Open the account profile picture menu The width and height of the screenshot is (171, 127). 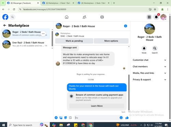coord(163,17)
